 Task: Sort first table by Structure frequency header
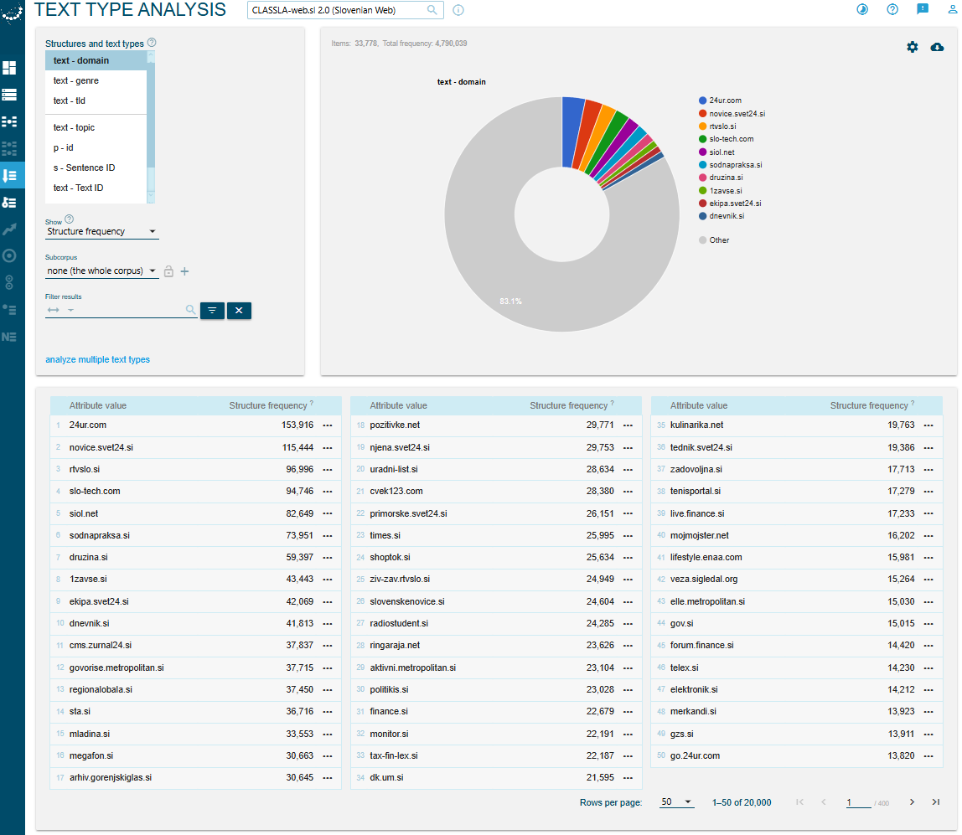point(268,406)
